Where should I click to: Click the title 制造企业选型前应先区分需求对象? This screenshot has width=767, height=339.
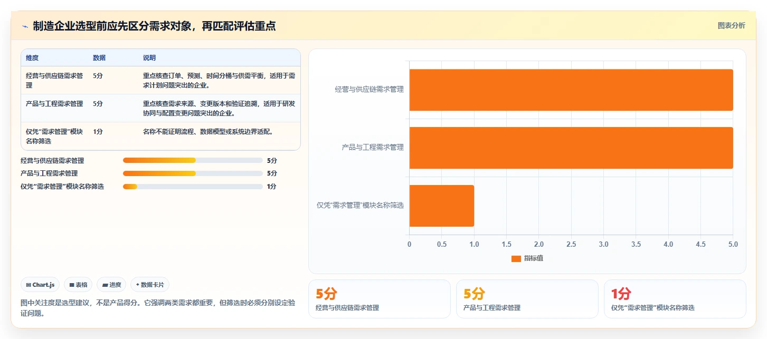click(155, 26)
